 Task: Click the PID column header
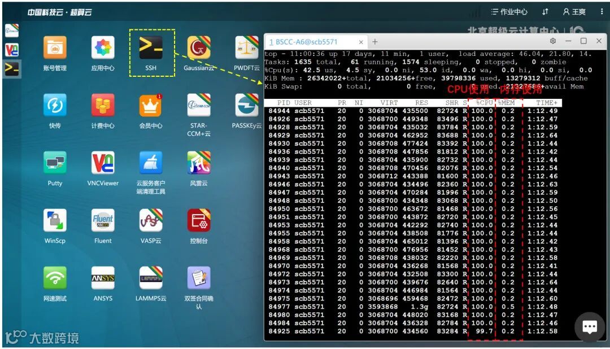284,103
